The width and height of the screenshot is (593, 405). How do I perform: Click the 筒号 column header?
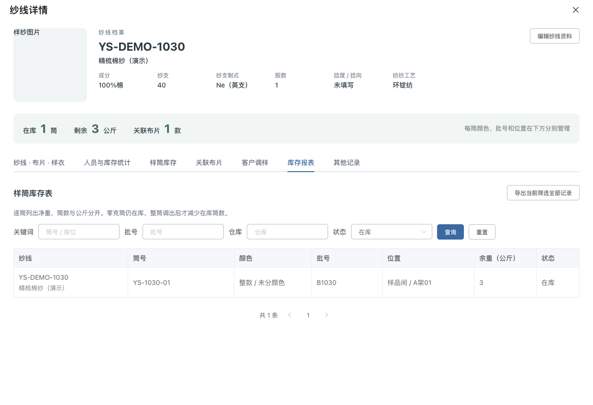click(181, 258)
